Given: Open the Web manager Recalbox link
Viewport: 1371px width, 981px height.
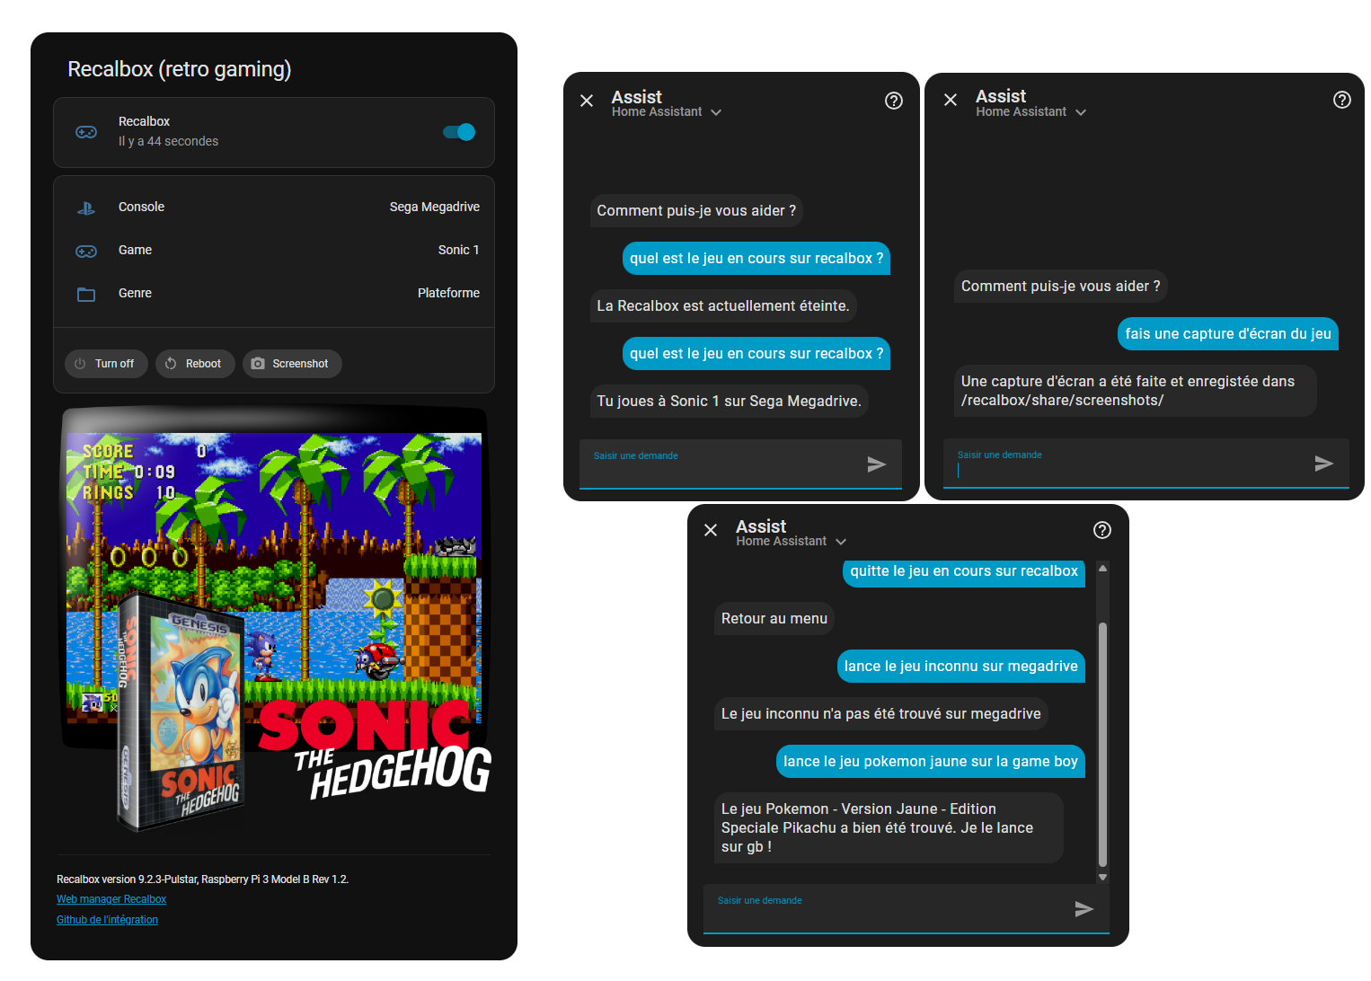Looking at the screenshot, I should coord(111,899).
